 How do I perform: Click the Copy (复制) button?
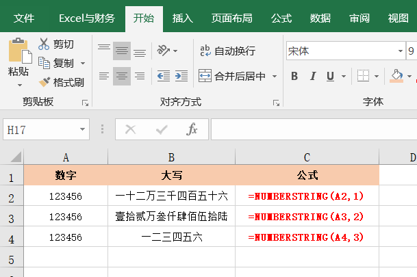tap(56, 63)
